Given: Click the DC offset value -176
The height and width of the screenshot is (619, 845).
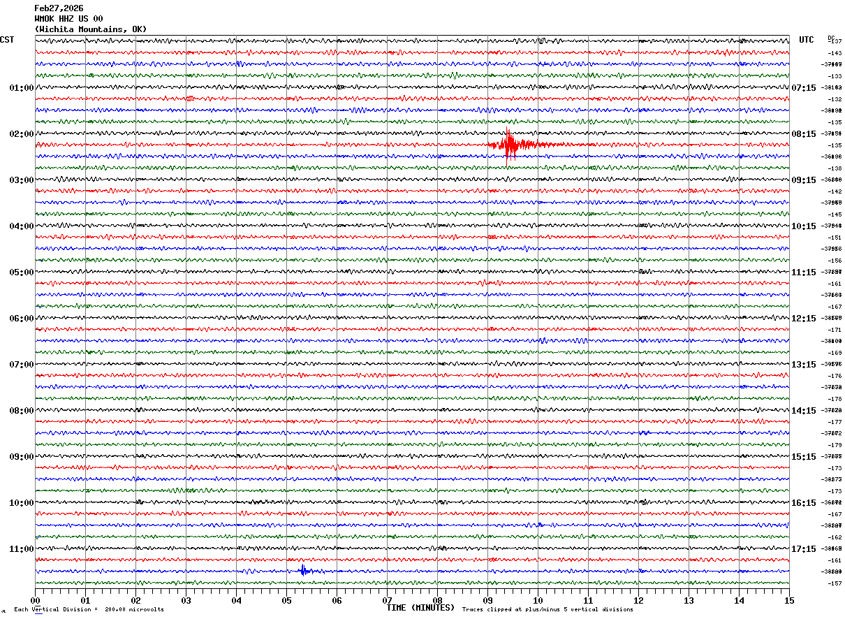Looking at the screenshot, I should tap(835, 376).
